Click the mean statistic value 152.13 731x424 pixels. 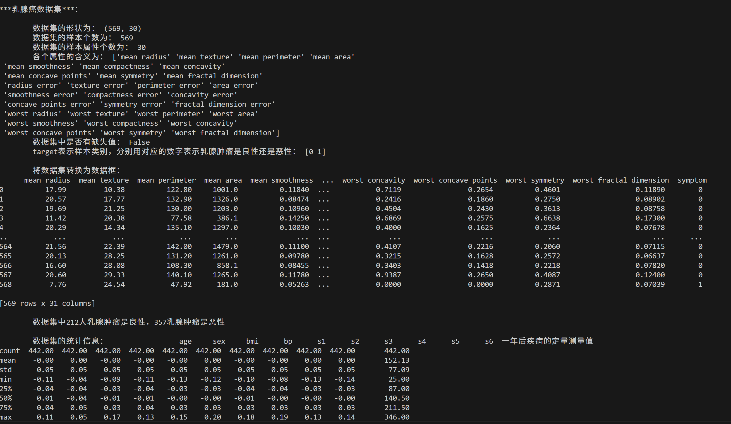397,360
